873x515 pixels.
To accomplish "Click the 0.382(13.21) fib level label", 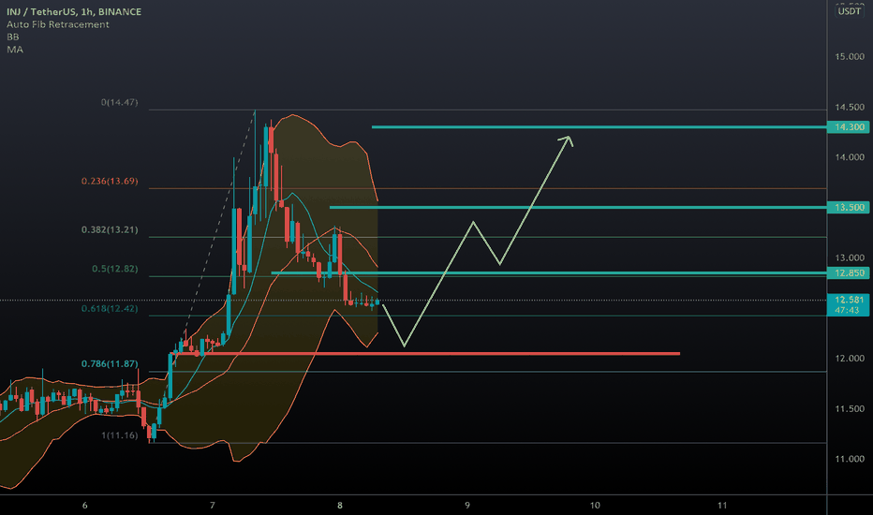I will point(110,230).
